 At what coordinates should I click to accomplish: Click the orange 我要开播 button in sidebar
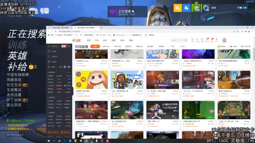pyautogui.click(x=65, y=132)
